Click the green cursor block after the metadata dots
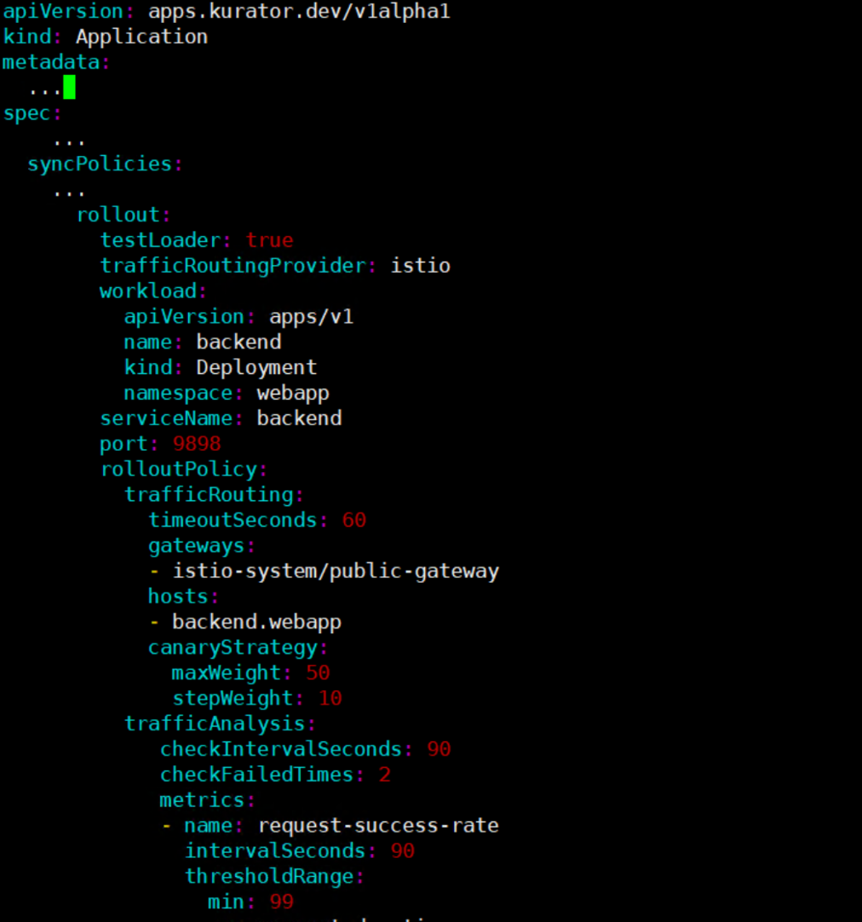The width and height of the screenshot is (862, 922). click(69, 87)
